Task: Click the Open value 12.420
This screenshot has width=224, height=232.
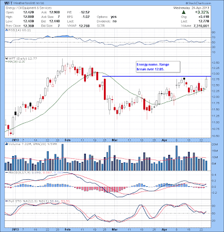Action: pyautogui.click(x=28, y=12)
